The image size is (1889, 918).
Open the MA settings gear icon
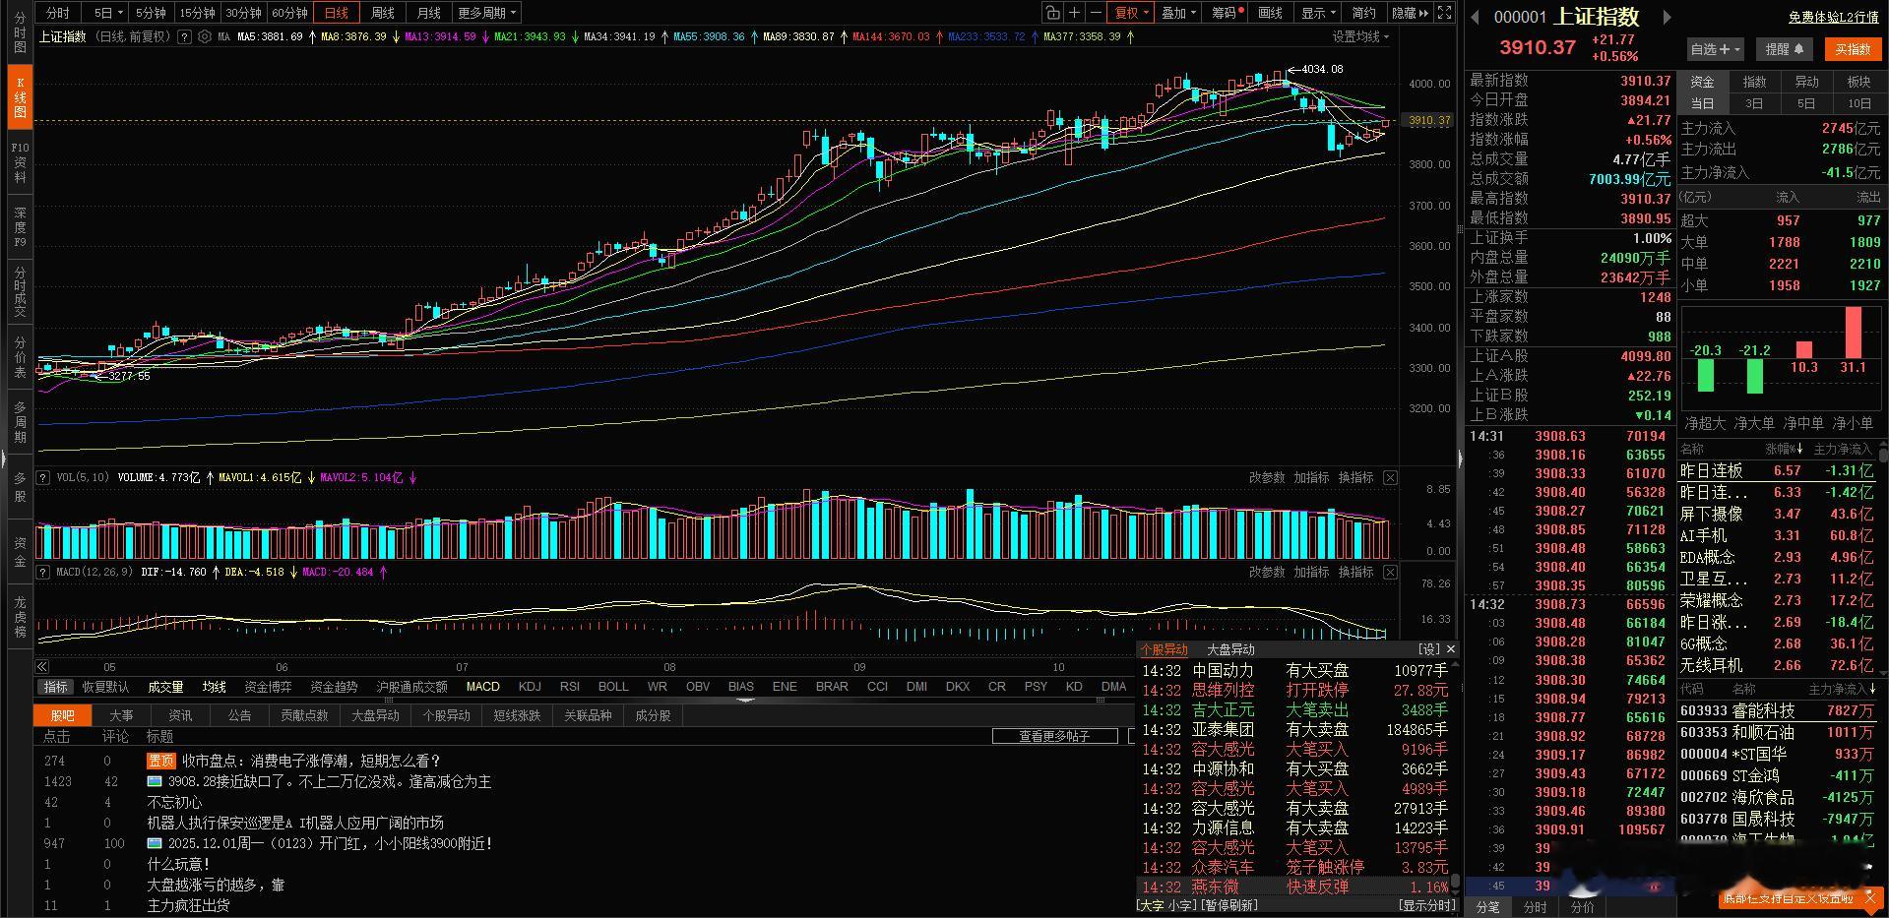[x=204, y=36]
